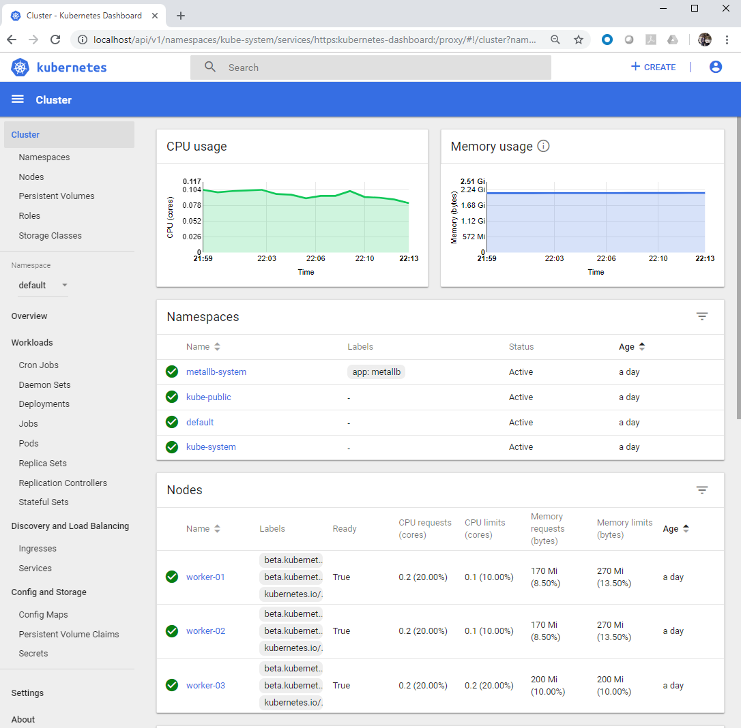Screen dimensions: 741x728
Task: Select the Cluster - Kubernetes Dashboard tab
Action: [x=84, y=16]
